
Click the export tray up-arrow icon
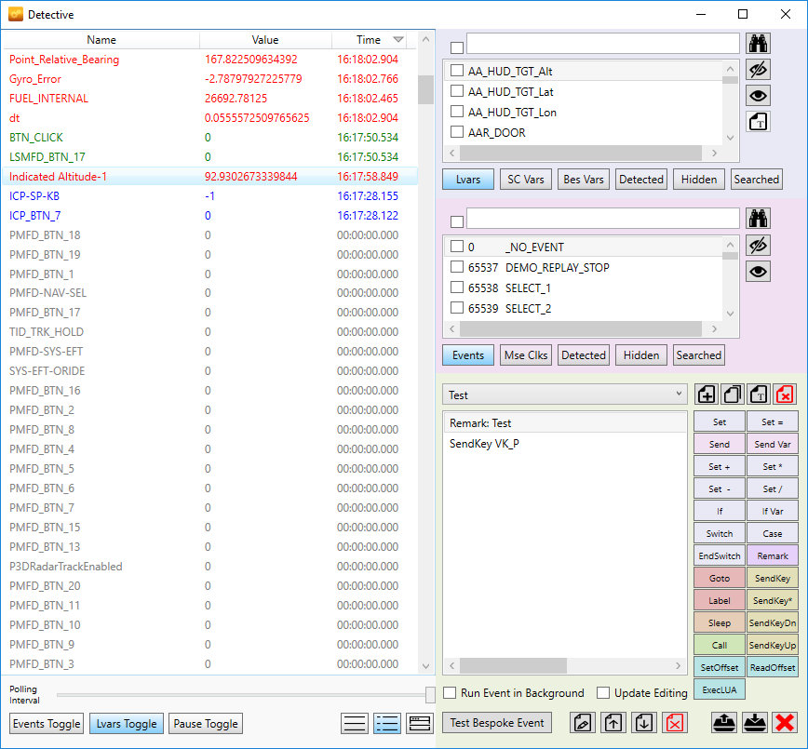[724, 723]
